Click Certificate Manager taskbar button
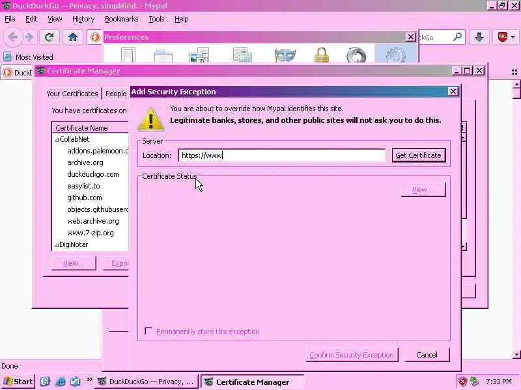 coord(252,382)
